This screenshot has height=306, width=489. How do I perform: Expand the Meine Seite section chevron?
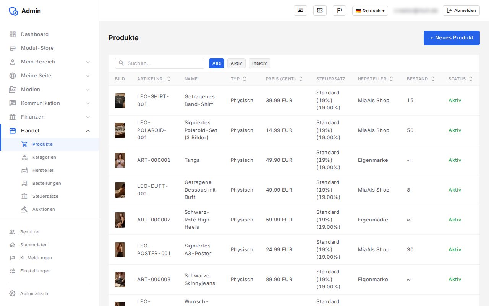point(88,76)
